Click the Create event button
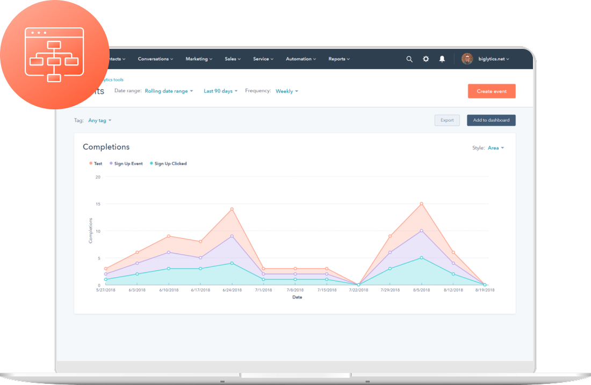Image resolution: width=591 pixels, height=385 pixels. tap(491, 91)
